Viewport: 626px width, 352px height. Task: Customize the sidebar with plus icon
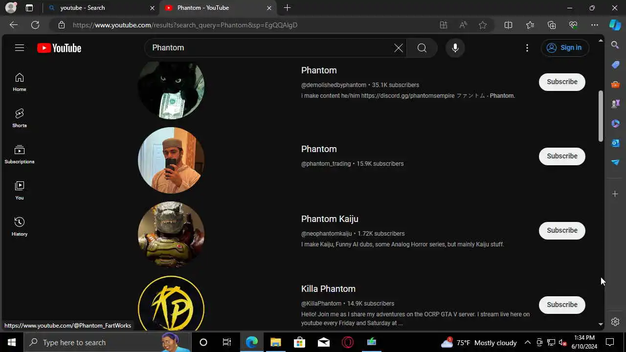click(615, 194)
